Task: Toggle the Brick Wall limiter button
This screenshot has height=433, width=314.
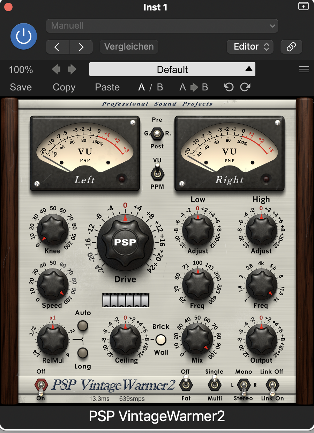Action: (161, 340)
